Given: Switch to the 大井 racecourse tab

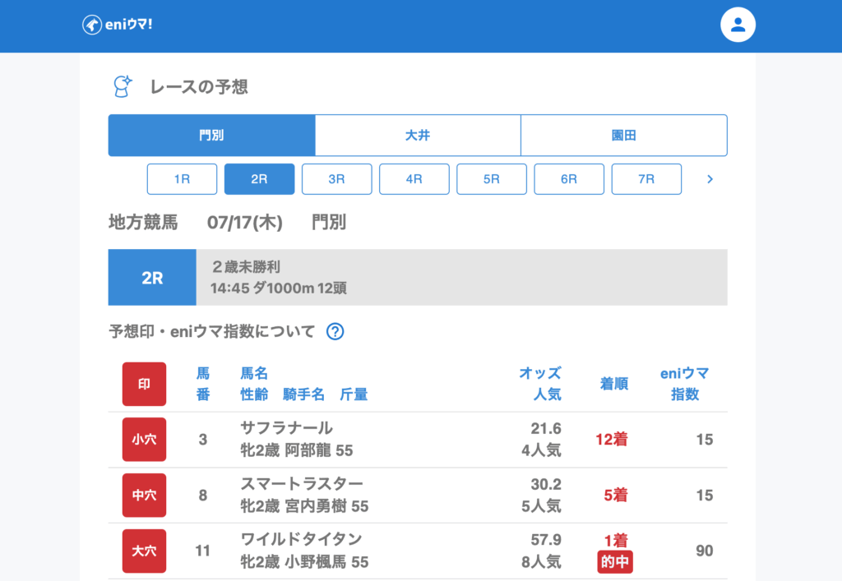Looking at the screenshot, I should click(418, 136).
